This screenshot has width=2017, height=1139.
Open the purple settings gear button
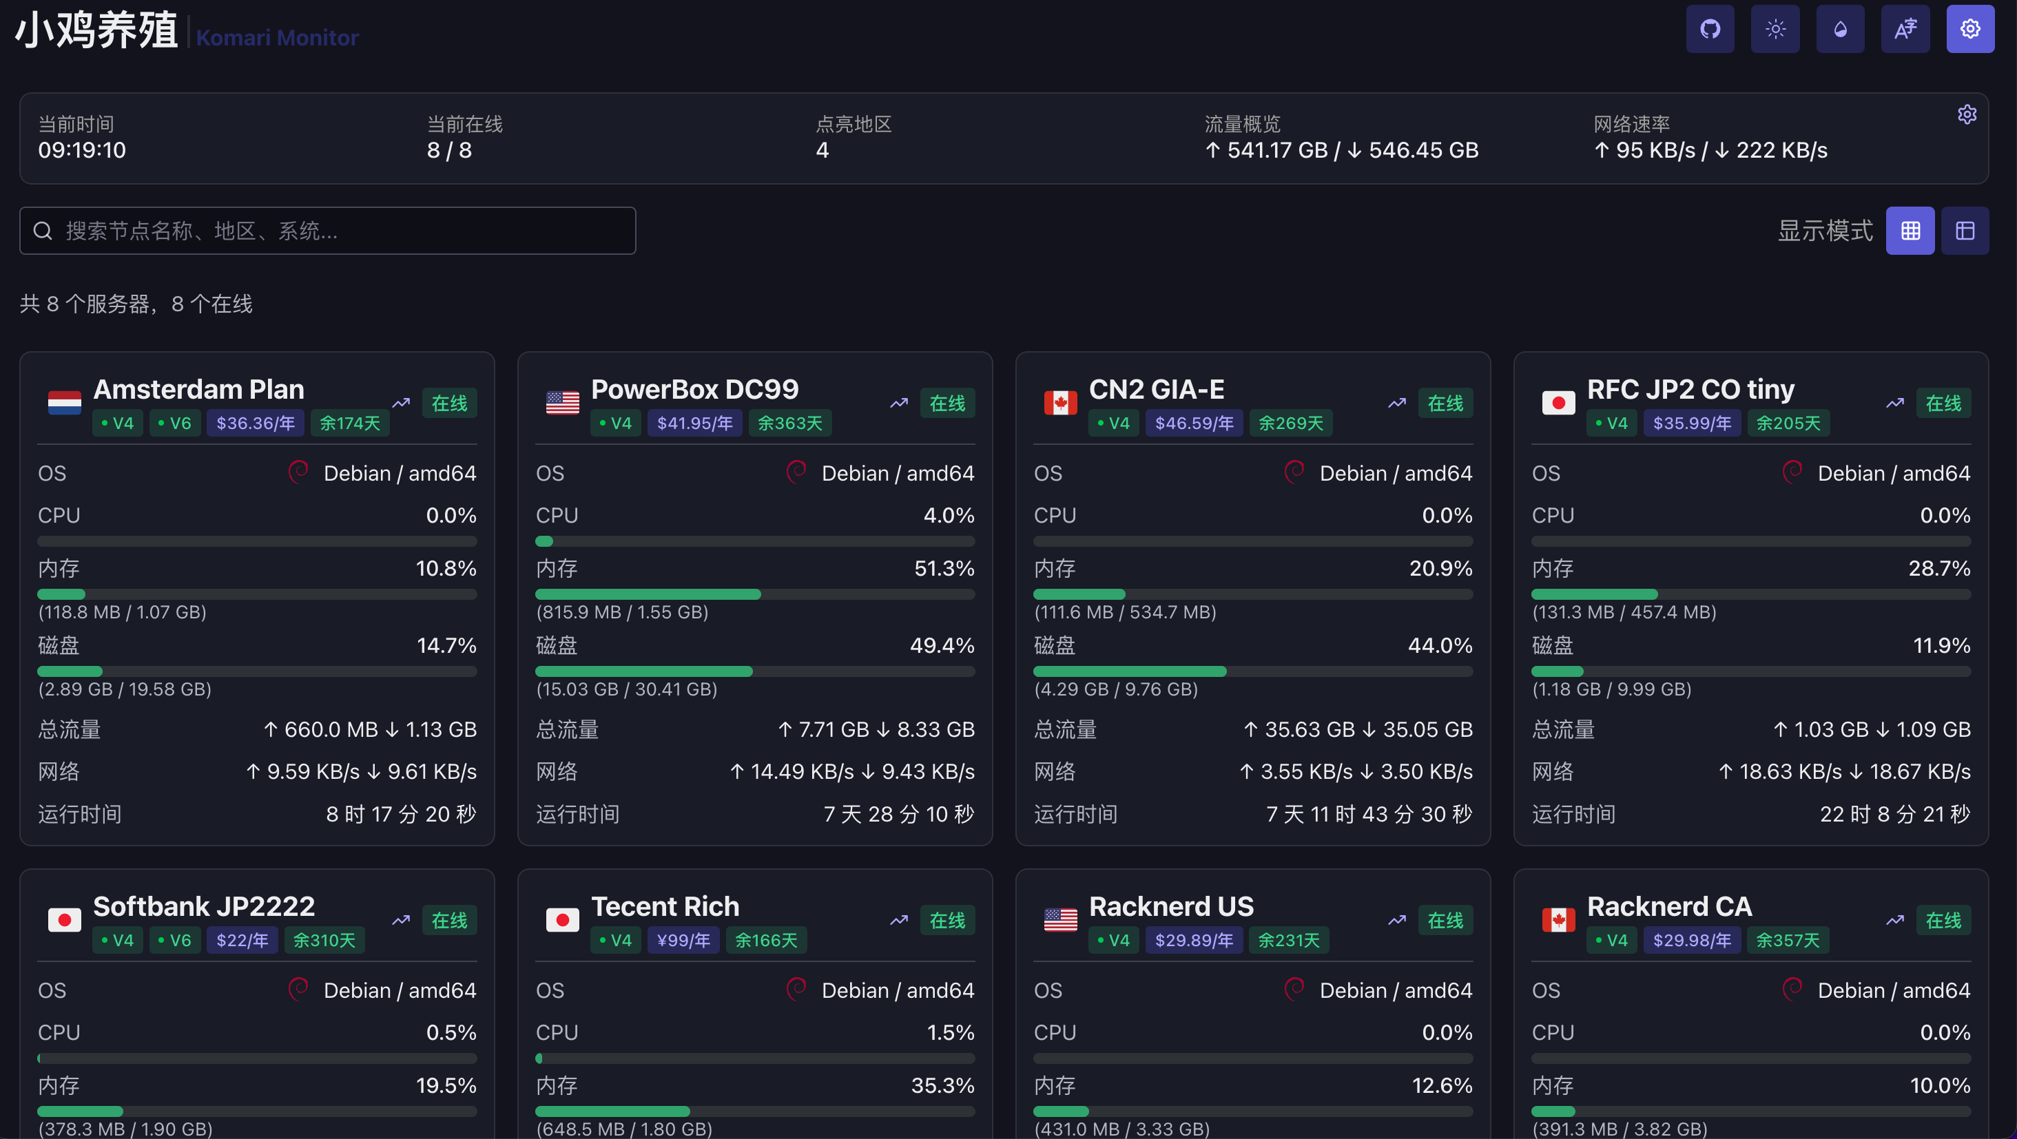pyautogui.click(x=1970, y=29)
